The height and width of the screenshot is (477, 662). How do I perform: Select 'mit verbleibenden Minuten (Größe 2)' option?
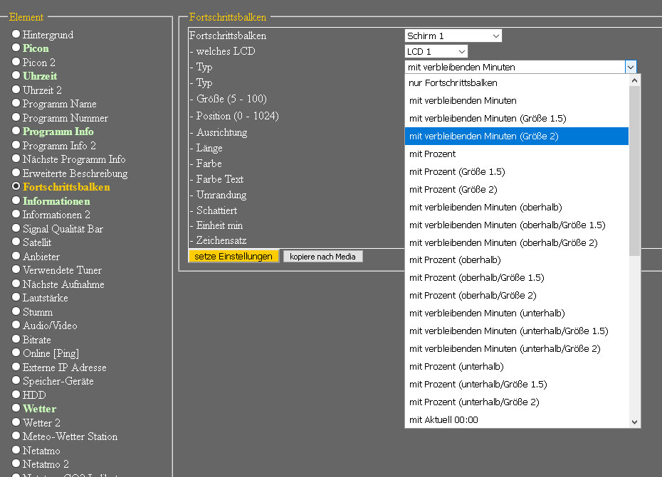tap(517, 136)
